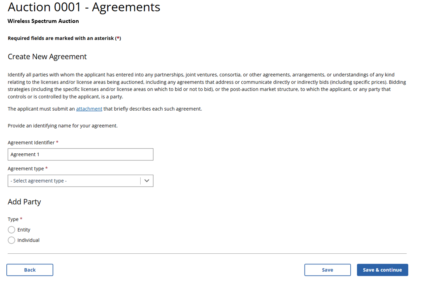
Task: Click the Agreement Identifier label
Action: [x=31, y=143]
